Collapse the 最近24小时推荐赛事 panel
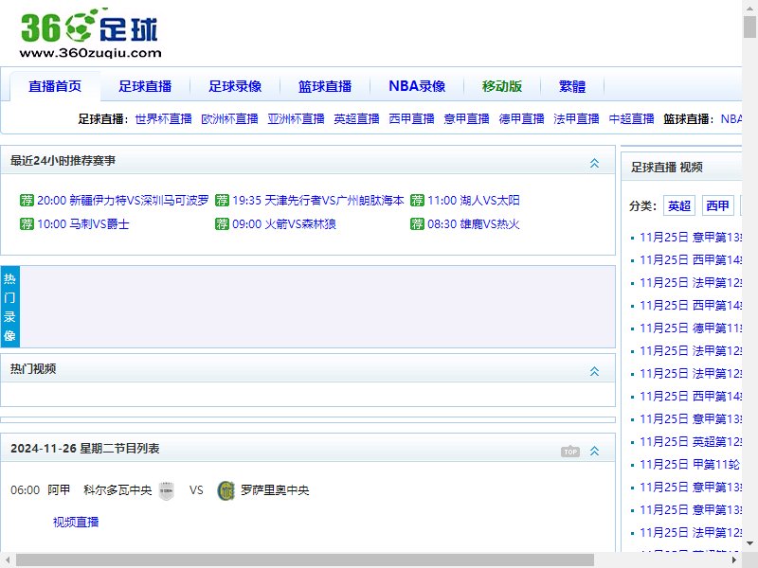 coord(595,163)
